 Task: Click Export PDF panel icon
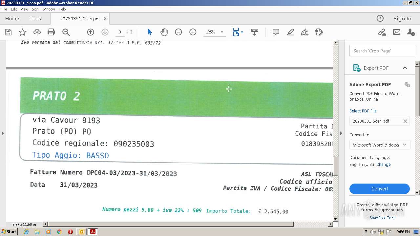tap(357, 68)
